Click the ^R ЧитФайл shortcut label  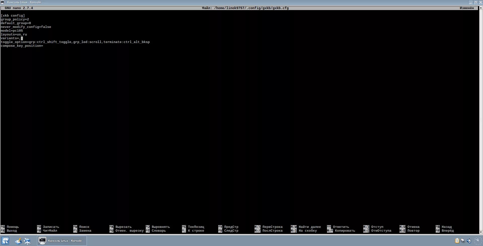pyautogui.click(x=47, y=231)
